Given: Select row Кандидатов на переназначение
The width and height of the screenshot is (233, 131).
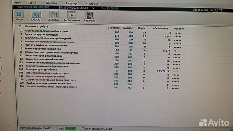Looking at the screenshot, I should (101, 77).
